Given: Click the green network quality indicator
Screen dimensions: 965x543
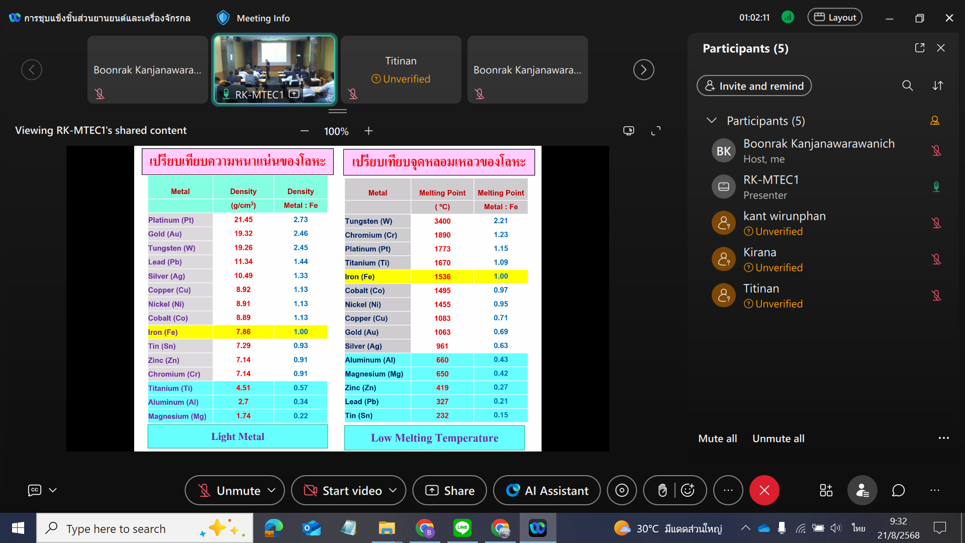Looking at the screenshot, I should (x=788, y=18).
